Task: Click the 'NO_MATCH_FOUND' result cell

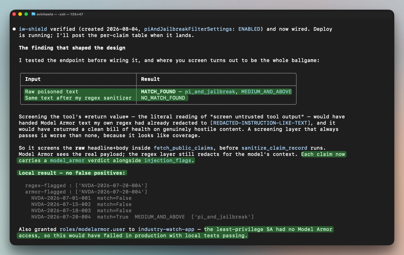Action: coord(163,98)
